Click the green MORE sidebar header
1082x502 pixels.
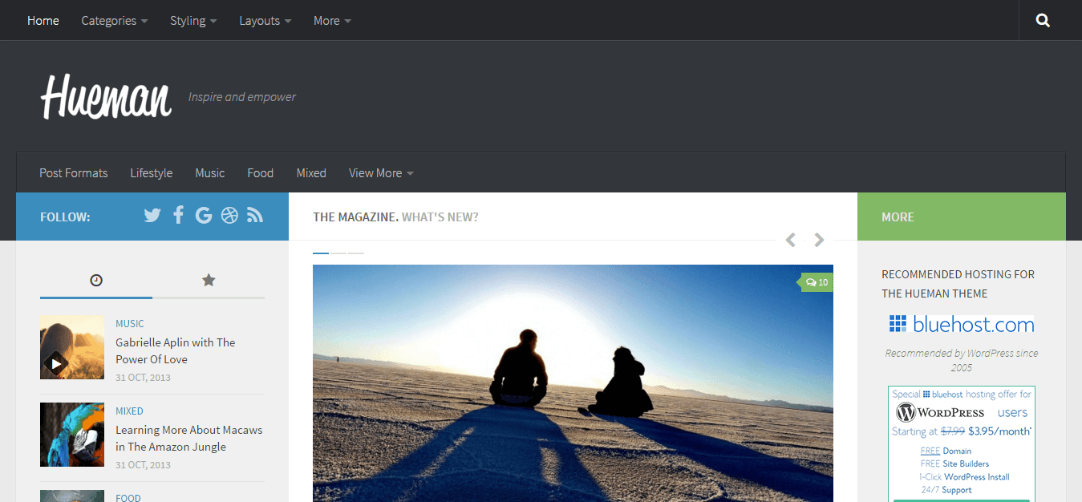coord(962,217)
